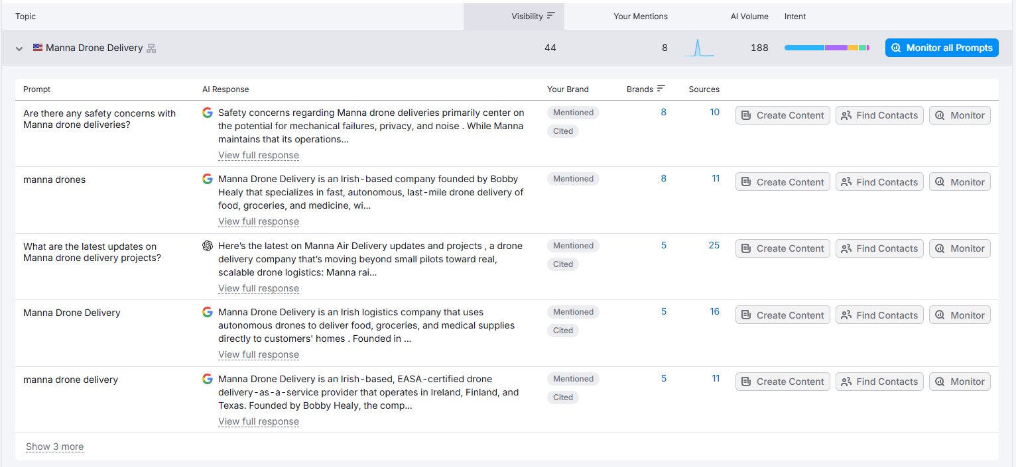The height and width of the screenshot is (467, 1016).
Task: Open the 25 sources link
Action: coord(714,245)
